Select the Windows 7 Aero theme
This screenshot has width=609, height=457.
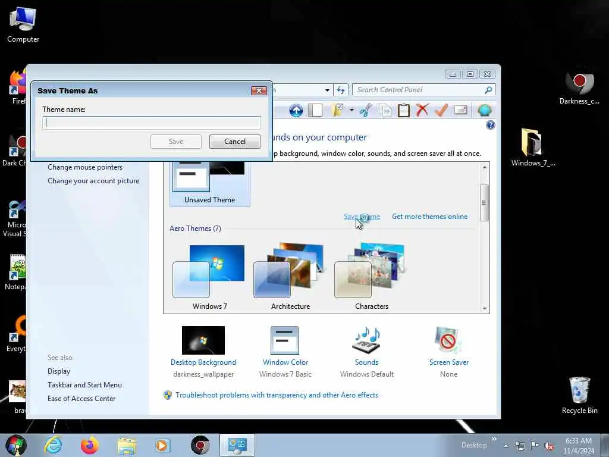[x=210, y=277]
